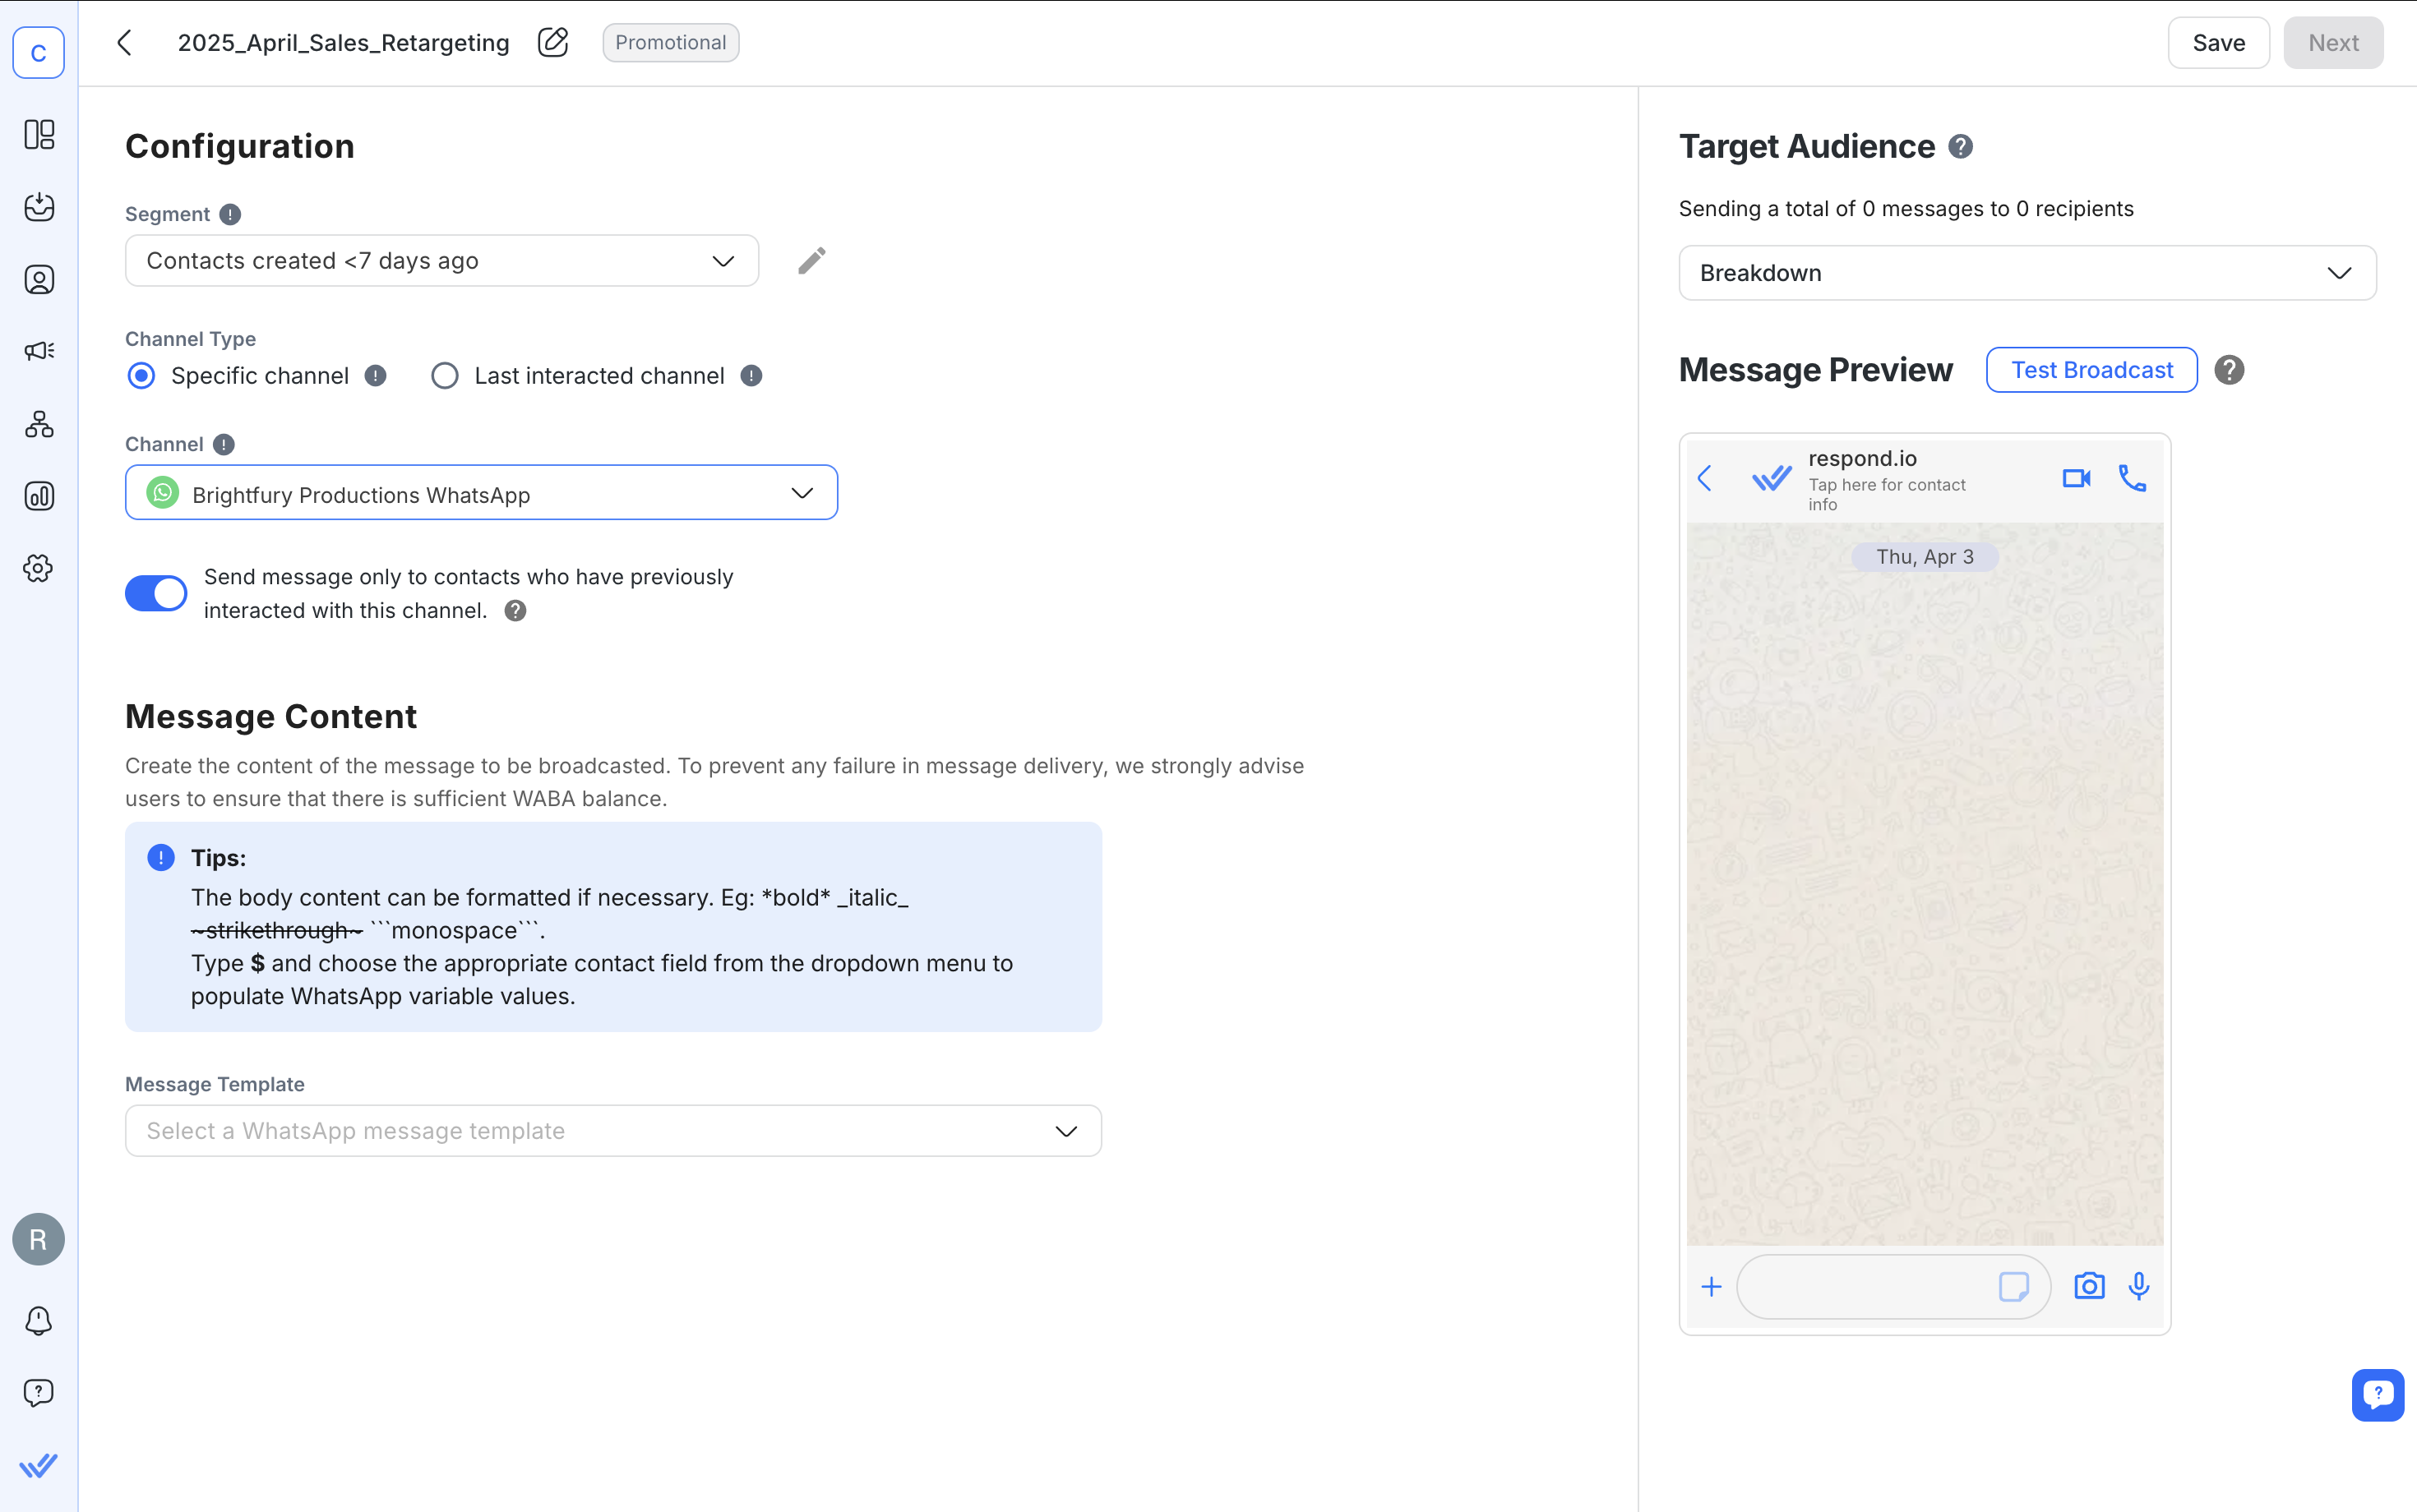This screenshot has height=1512, width=2417.
Task: Open the Contacts sidebar icon
Action: [x=39, y=279]
